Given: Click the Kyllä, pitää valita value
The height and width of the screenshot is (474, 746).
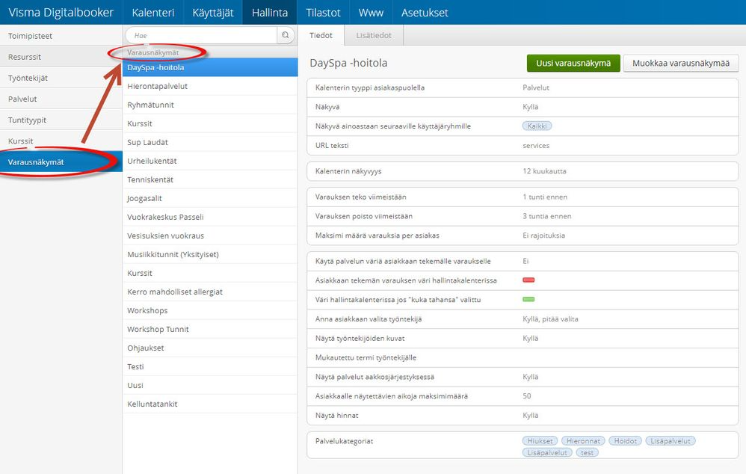Looking at the screenshot, I should pyautogui.click(x=550, y=318).
